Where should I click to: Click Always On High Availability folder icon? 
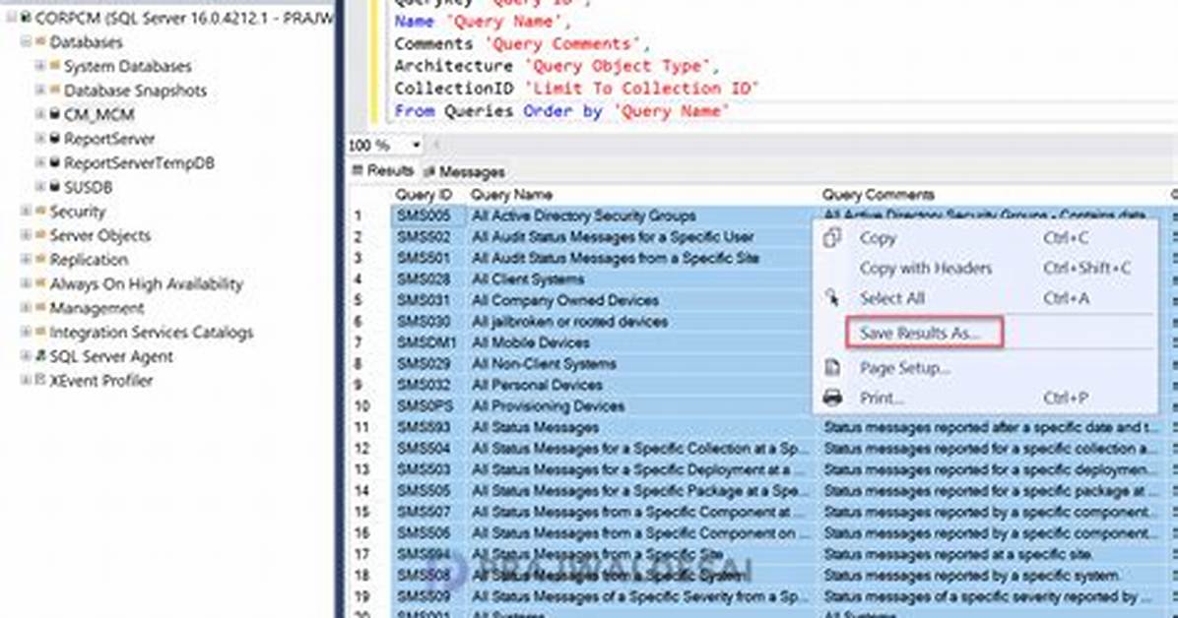pos(40,283)
